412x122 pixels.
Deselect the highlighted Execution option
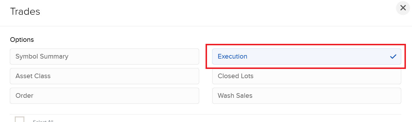(x=306, y=57)
